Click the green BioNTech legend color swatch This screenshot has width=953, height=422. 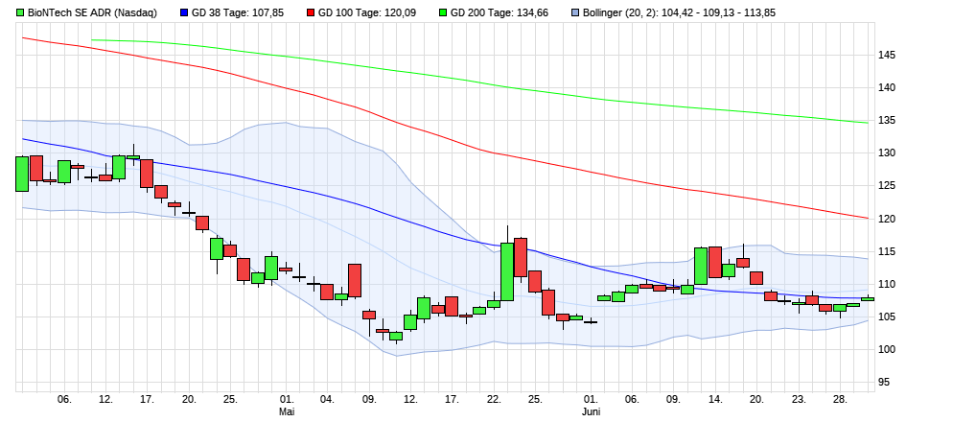[20, 12]
